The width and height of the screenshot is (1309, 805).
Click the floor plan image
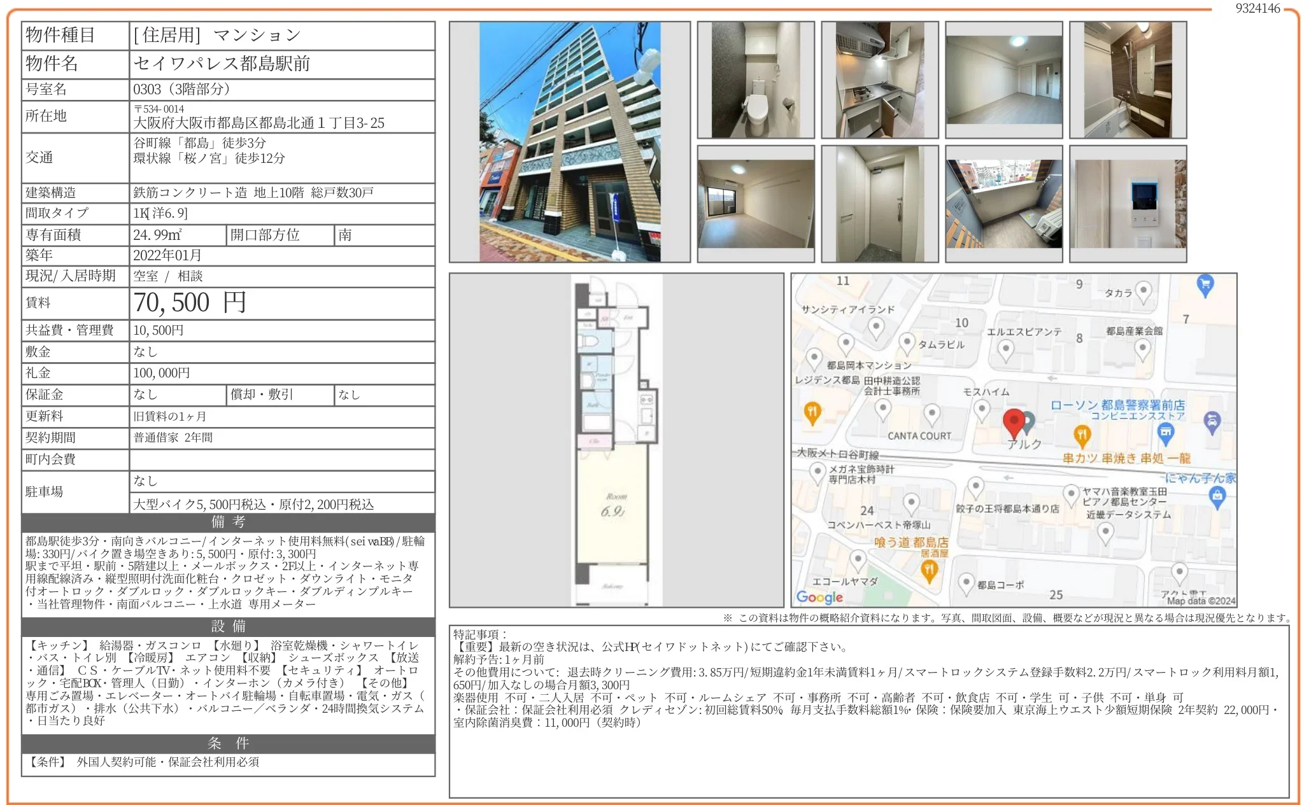tap(616, 440)
